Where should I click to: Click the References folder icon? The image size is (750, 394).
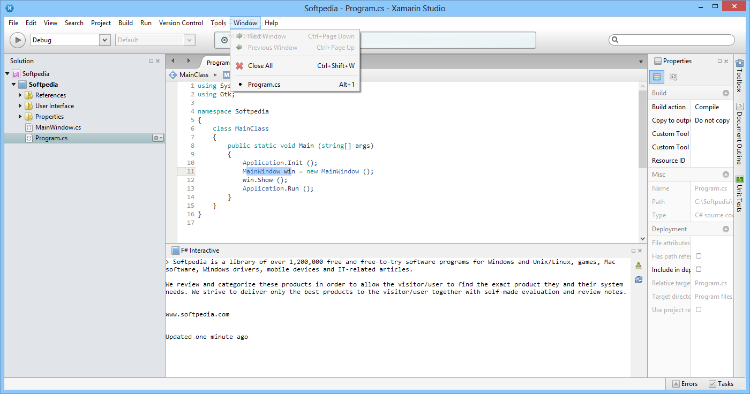pos(29,95)
